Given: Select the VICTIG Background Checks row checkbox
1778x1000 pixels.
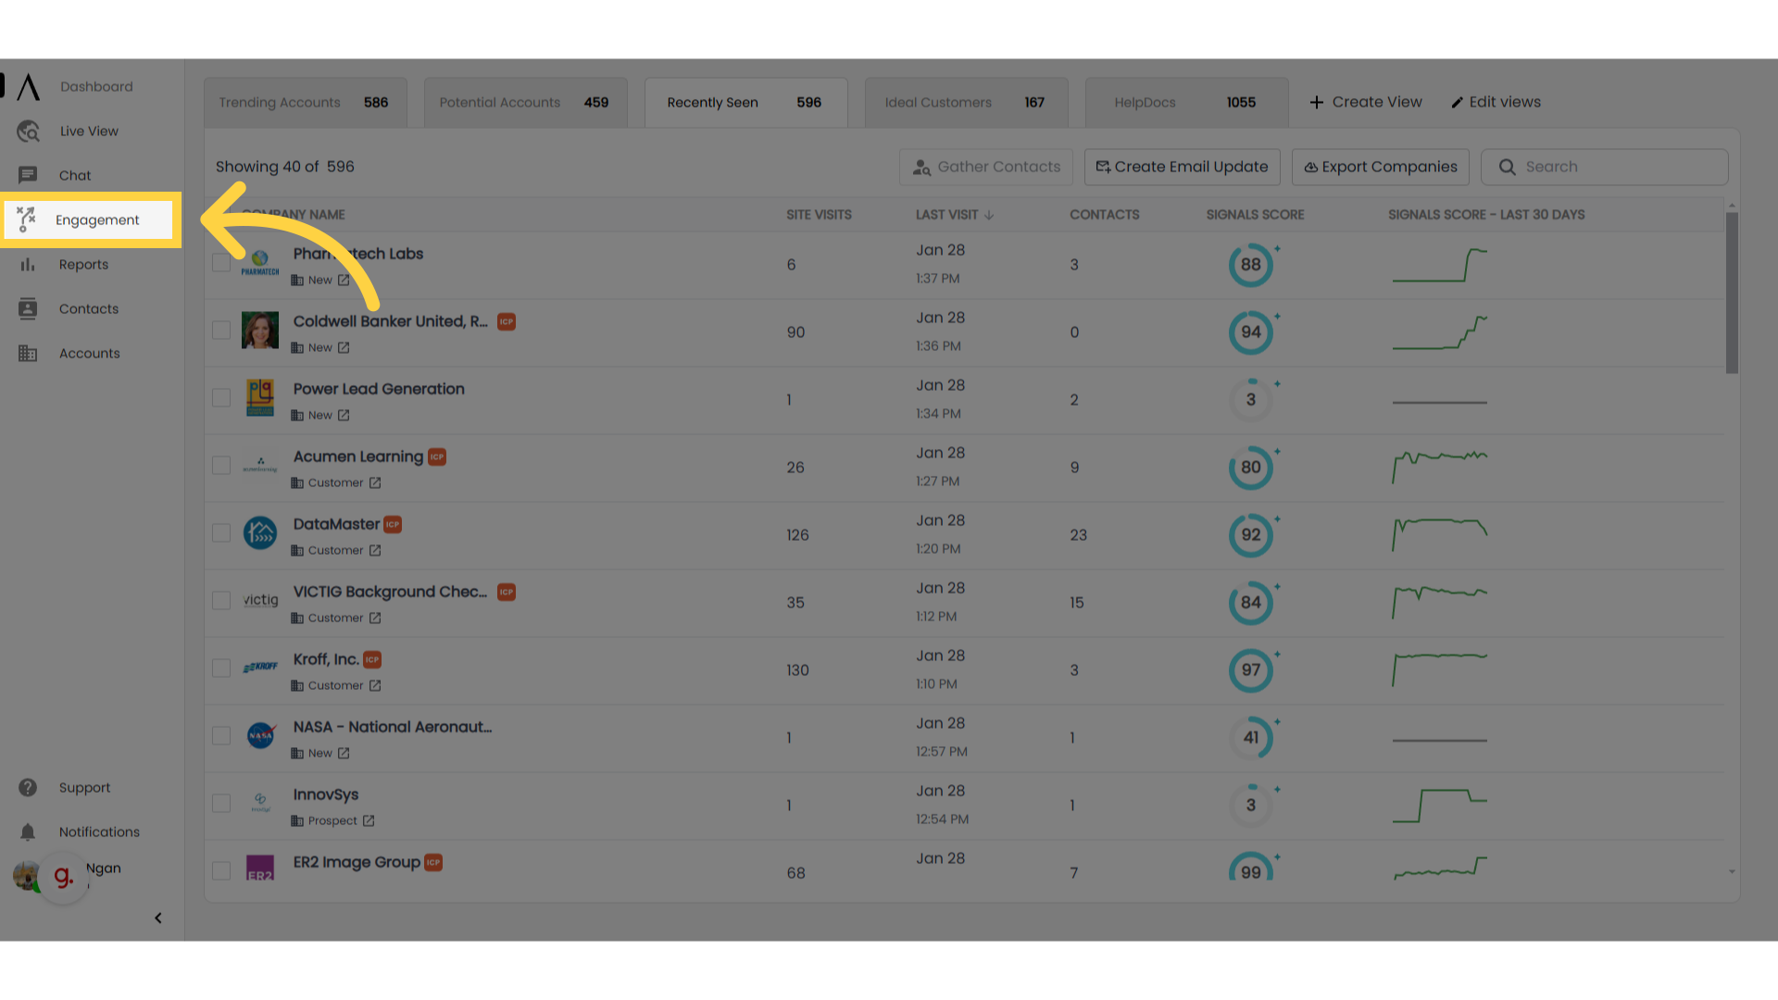Looking at the screenshot, I should click(x=221, y=601).
